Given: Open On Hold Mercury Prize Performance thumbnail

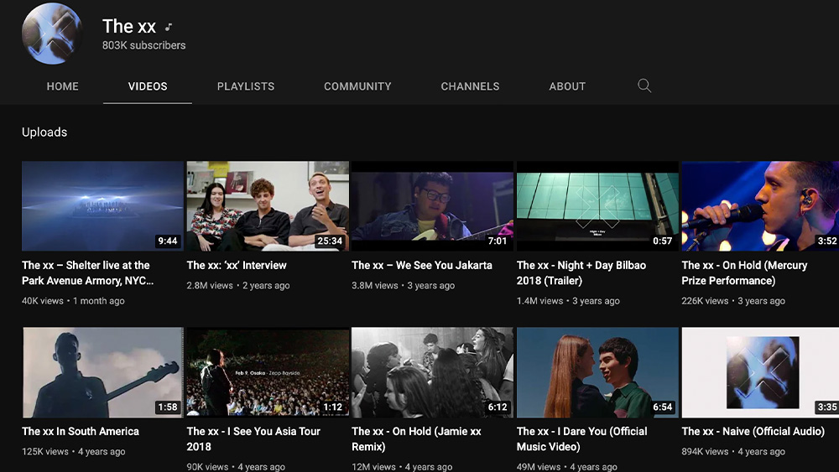Looking at the screenshot, I should click(x=760, y=206).
